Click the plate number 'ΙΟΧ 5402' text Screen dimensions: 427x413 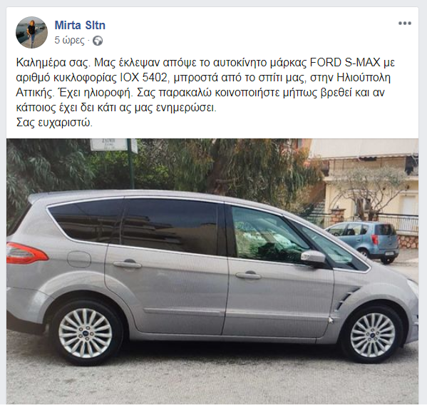(143, 78)
